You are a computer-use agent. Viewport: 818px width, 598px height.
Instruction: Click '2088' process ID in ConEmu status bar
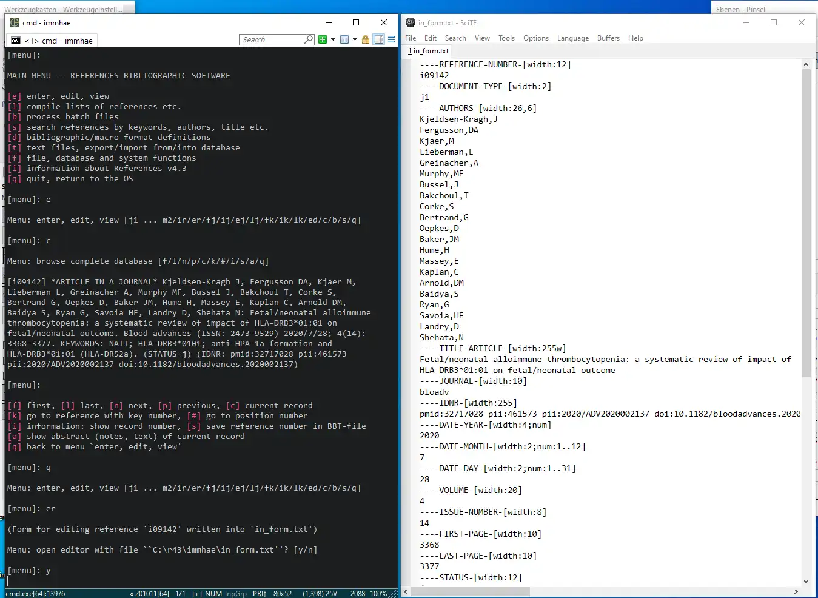(x=358, y=594)
